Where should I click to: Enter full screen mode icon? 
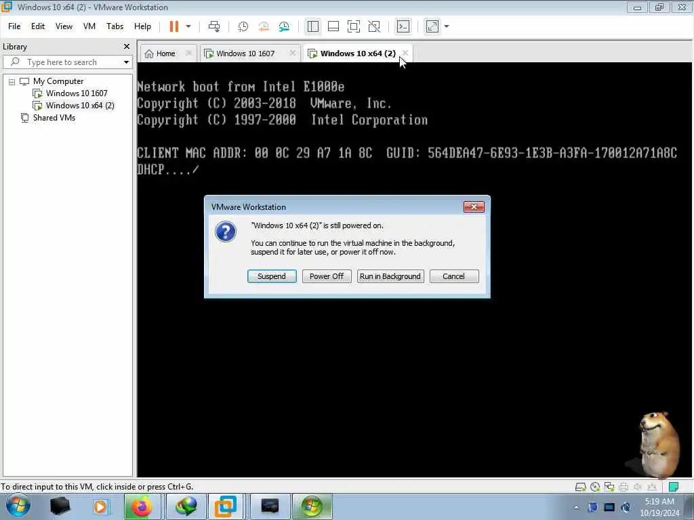tap(354, 26)
